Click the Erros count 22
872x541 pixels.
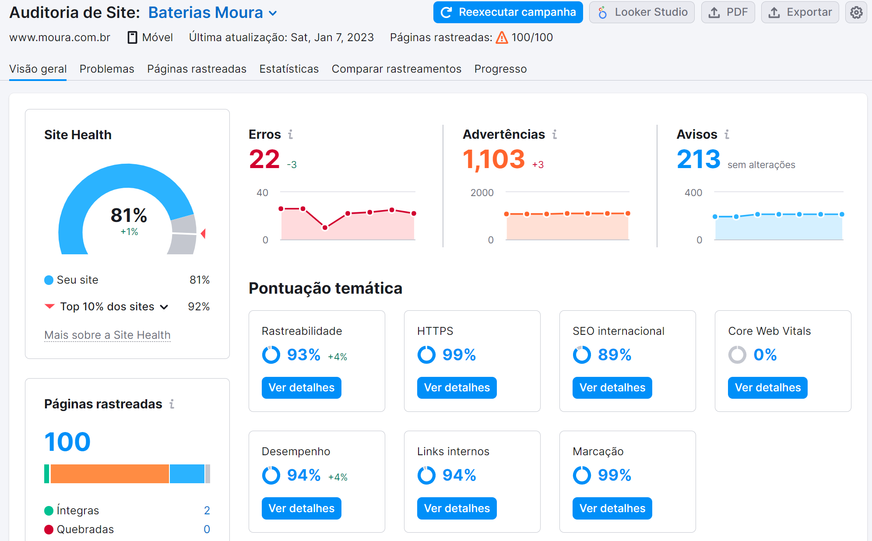[x=264, y=159]
